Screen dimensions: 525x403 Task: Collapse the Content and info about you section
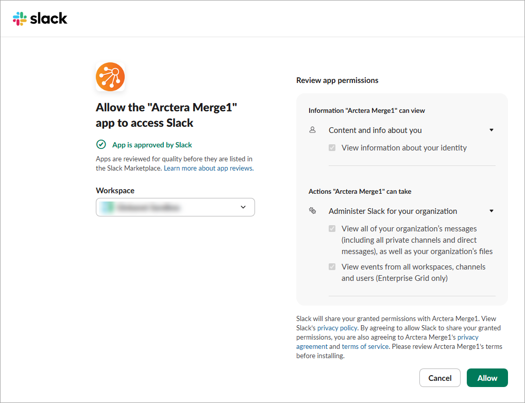point(492,130)
